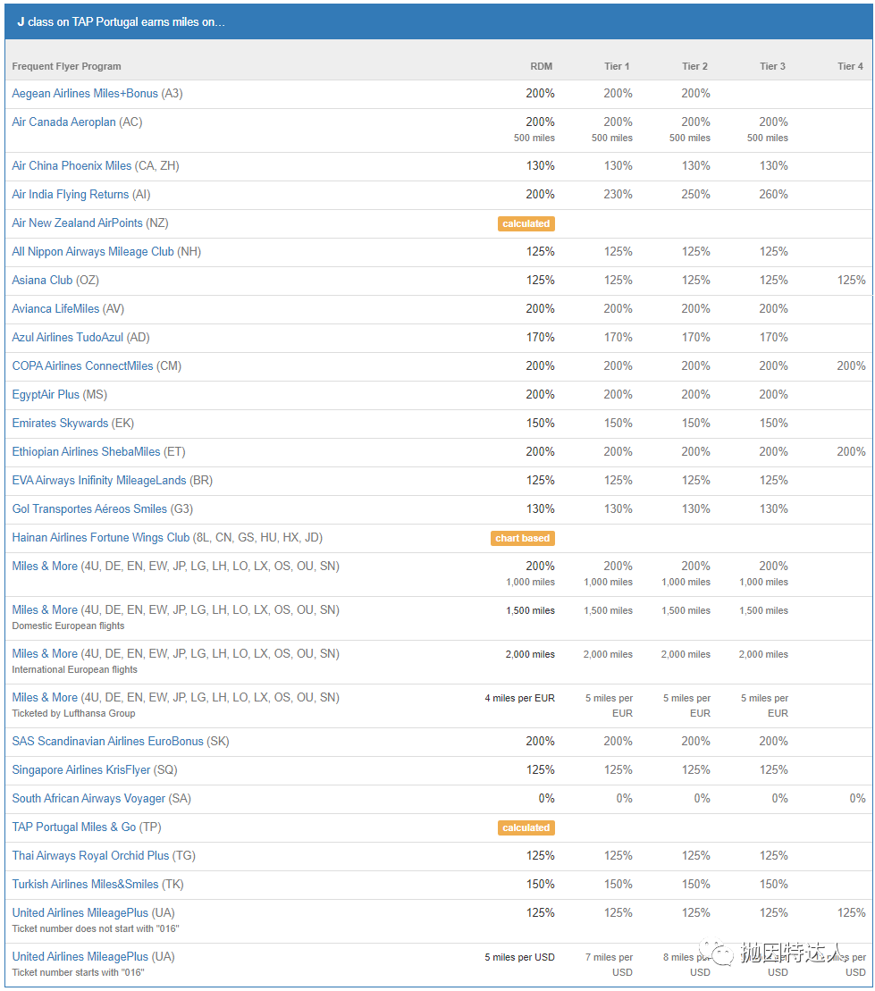Viewport: 875px width, 991px height.
Task: Click Azul TudoAzul's 170% RDM value
Action: click(x=540, y=338)
